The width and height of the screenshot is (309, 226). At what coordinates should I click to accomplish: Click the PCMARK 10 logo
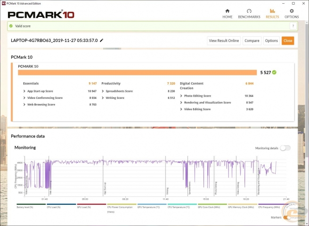pyautogui.click(x=41, y=15)
